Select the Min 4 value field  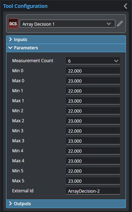93,151
